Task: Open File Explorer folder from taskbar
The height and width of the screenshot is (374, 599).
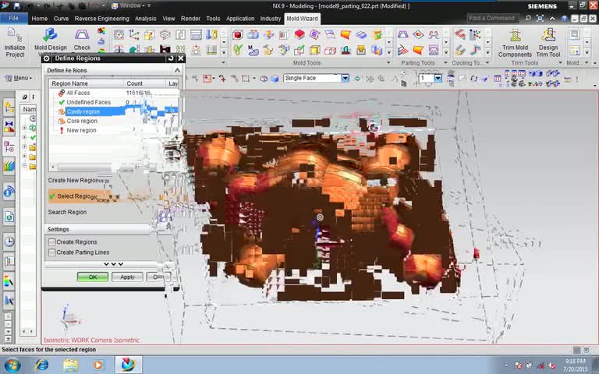Action: [x=70, y=365]
